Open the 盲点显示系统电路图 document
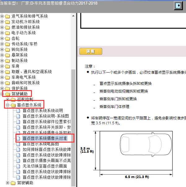 tap(41, 144)
